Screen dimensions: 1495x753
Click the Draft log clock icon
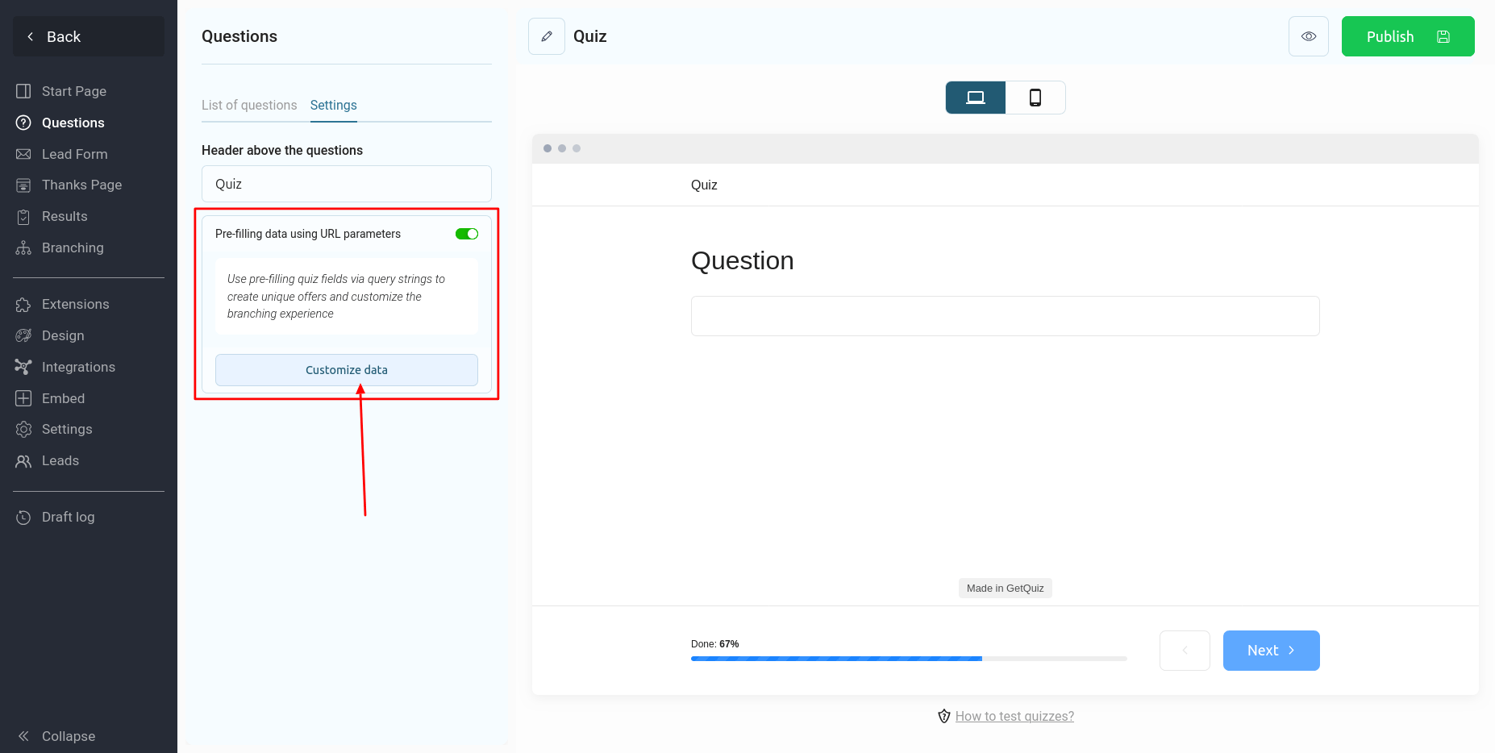(24, 517)
